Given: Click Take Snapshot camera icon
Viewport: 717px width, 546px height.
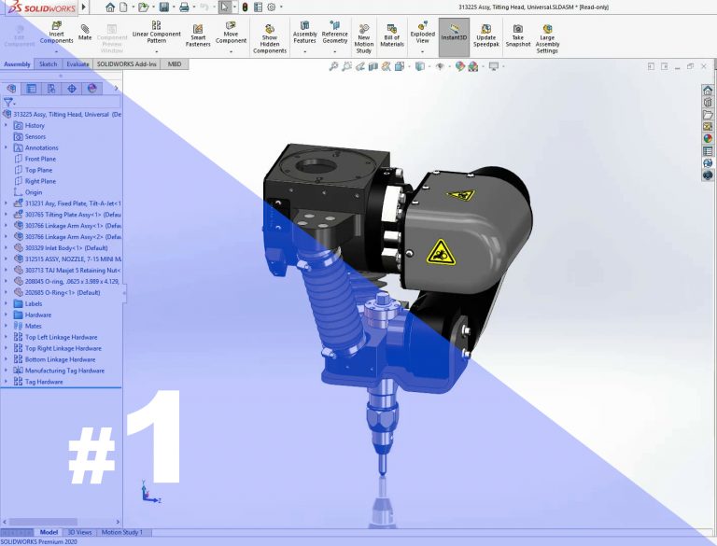Looking at the screenshot, I should 517,35.
